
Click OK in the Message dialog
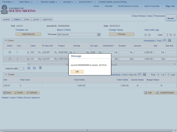click(77, 71)
